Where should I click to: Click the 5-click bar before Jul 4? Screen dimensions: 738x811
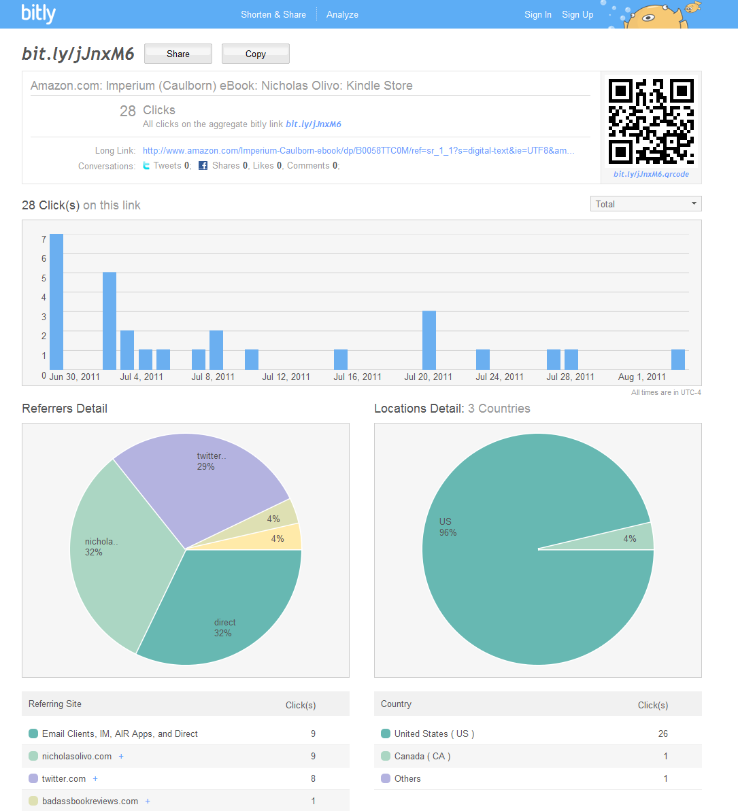click(x=110, y=321)
